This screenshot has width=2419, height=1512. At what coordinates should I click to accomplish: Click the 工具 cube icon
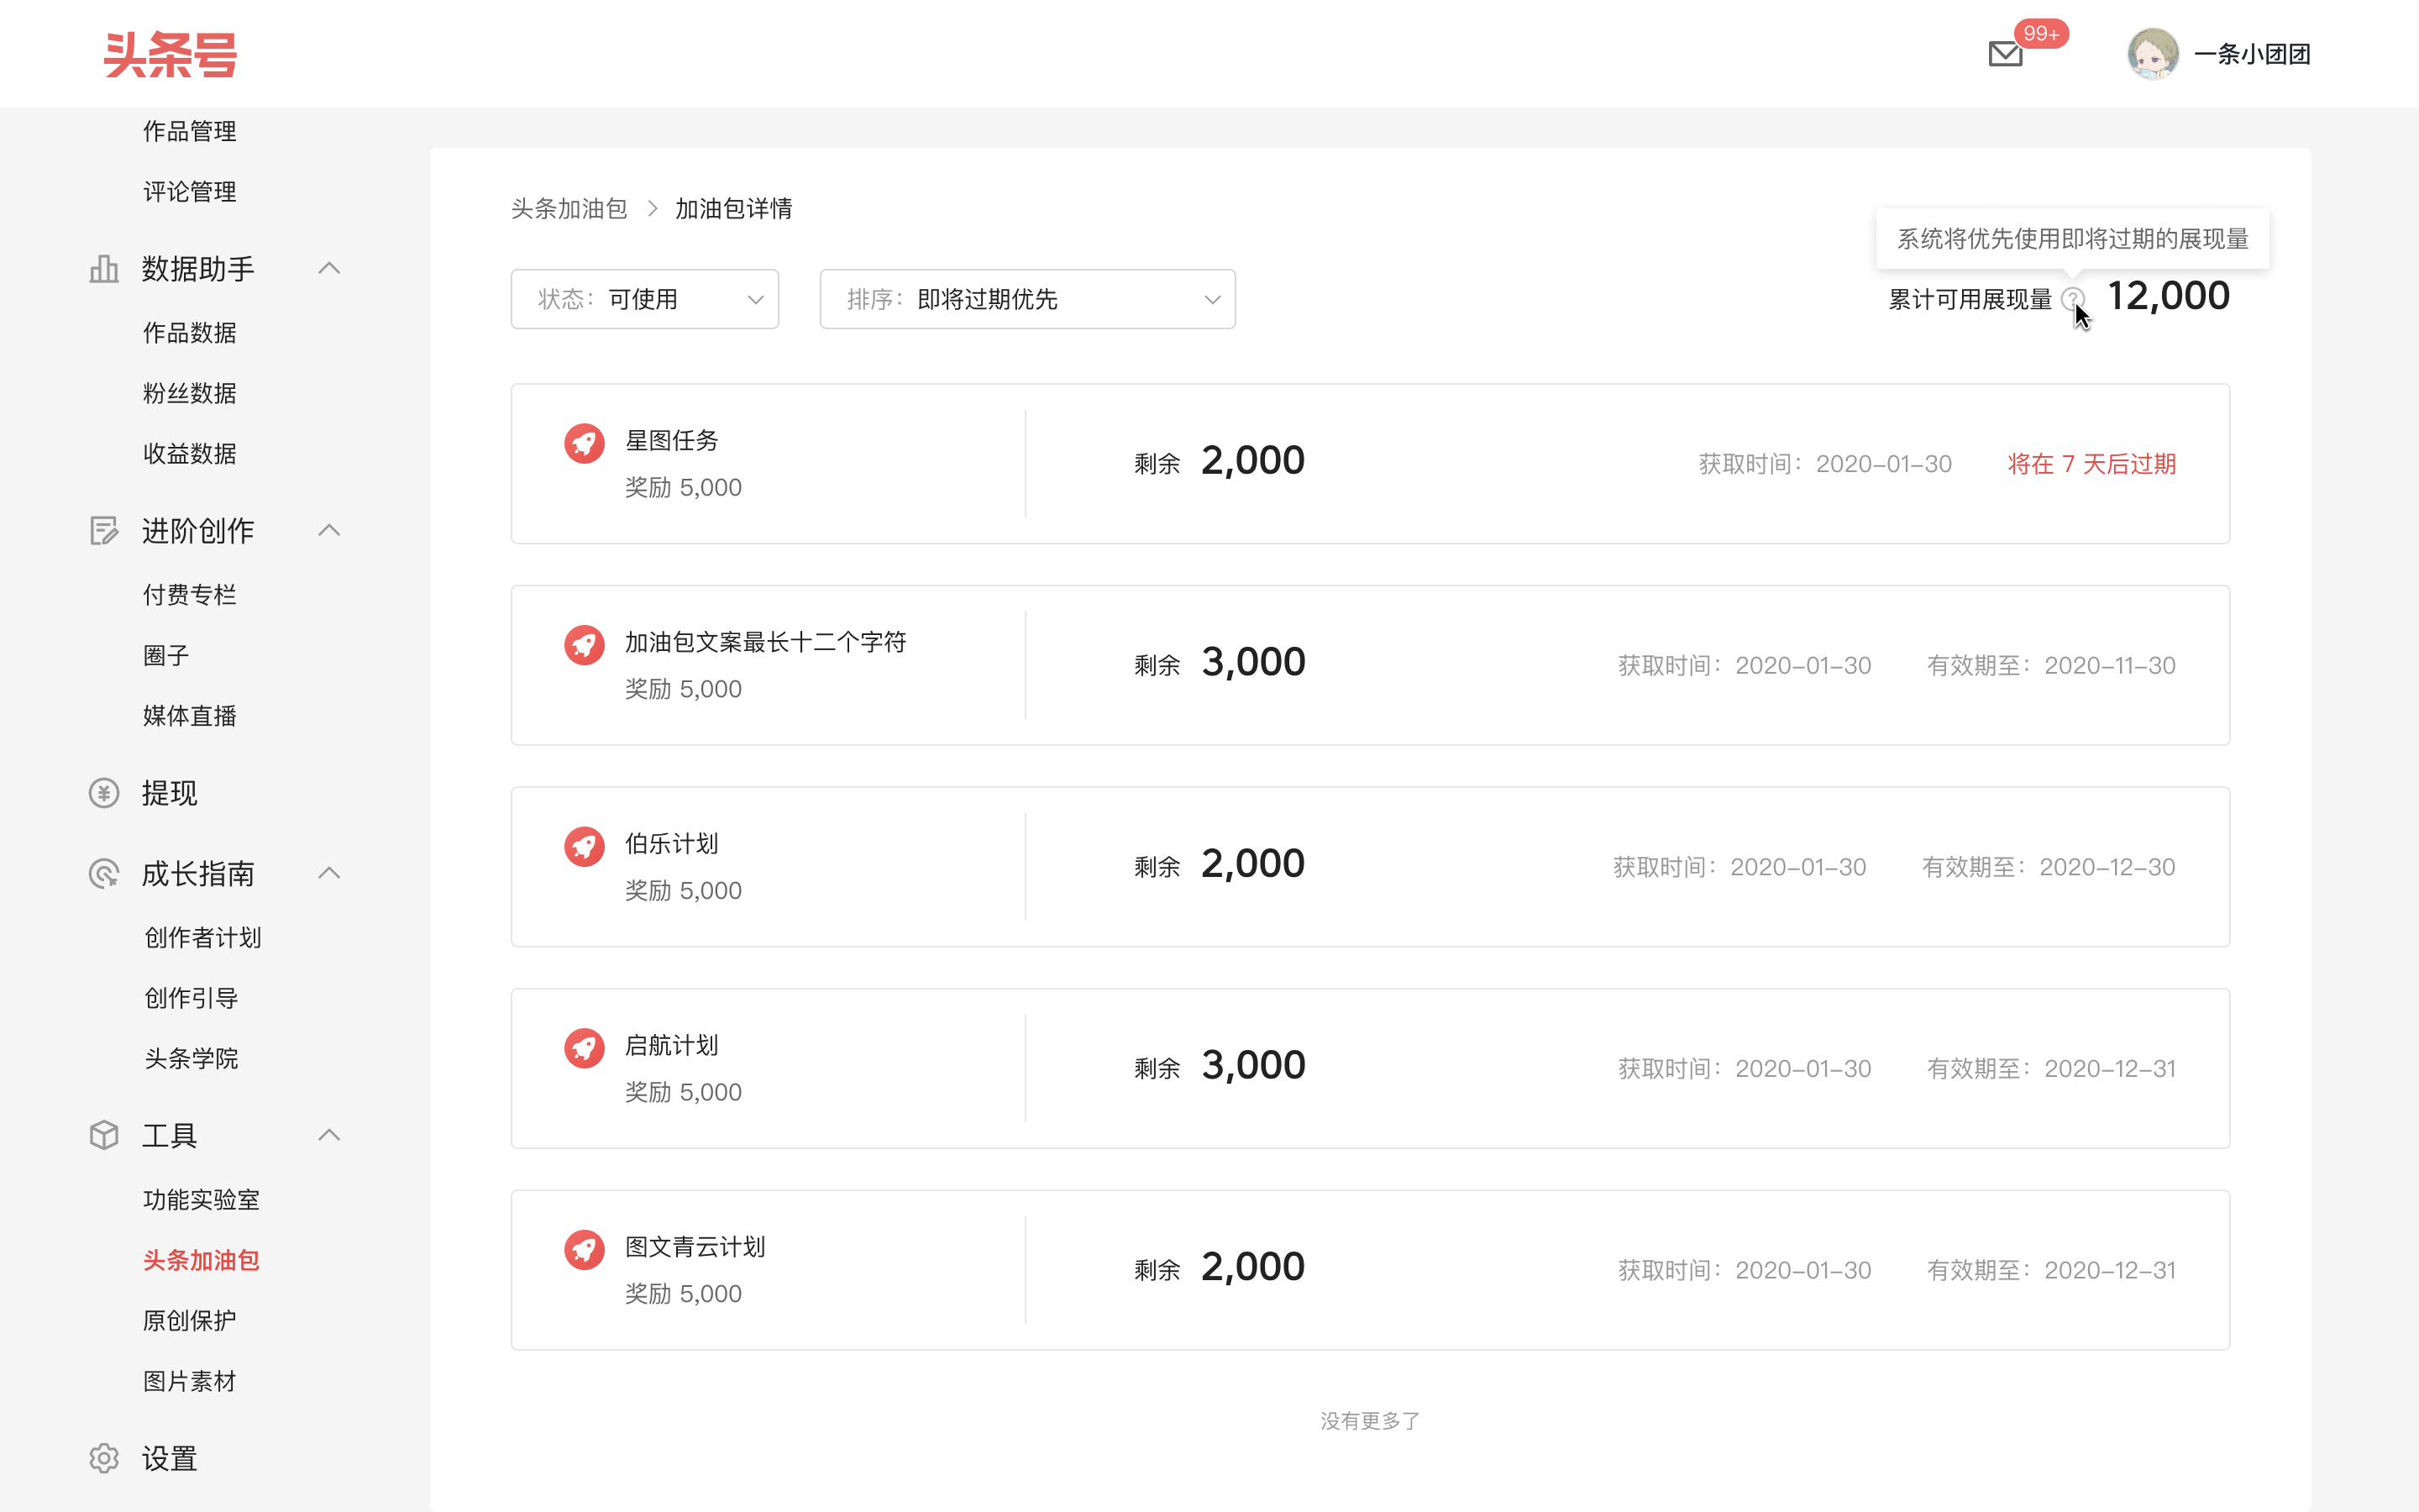tap(104, 1135)
